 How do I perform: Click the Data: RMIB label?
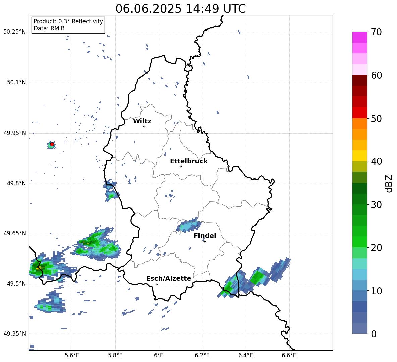(x=49, y=28)
